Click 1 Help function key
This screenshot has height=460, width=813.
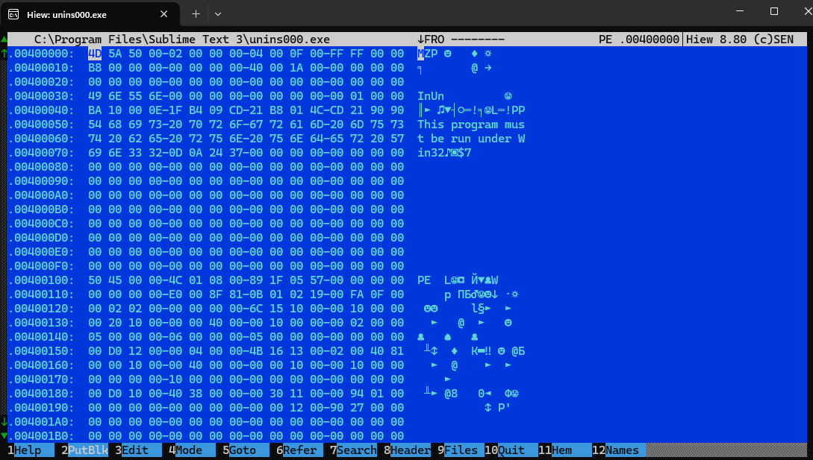pos(31,450)
